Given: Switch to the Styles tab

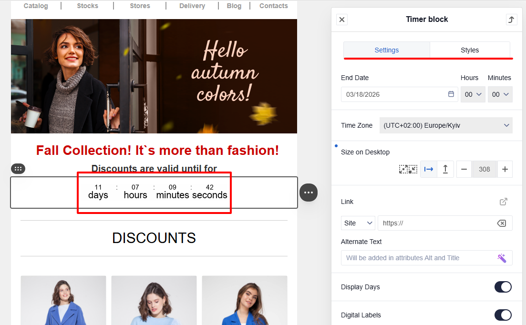Looking at the screenshot, I should [x=470, y=50].
